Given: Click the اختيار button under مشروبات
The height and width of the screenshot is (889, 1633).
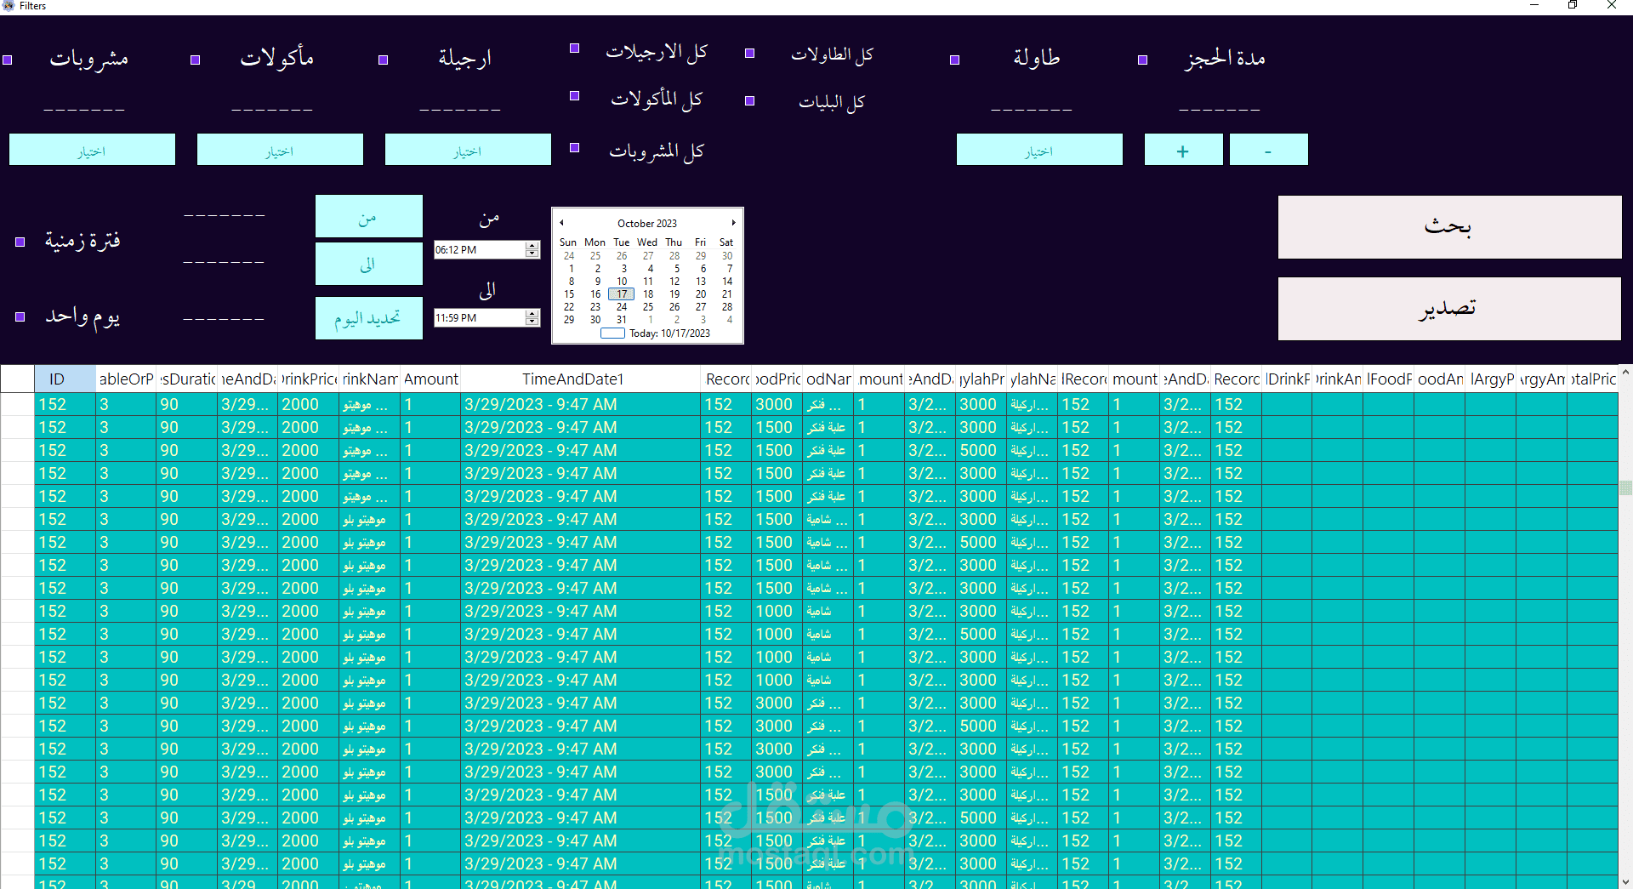Looking at the screenshot, I should (92, 150).
